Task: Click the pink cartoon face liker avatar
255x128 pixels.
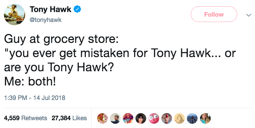Action: 154,118
